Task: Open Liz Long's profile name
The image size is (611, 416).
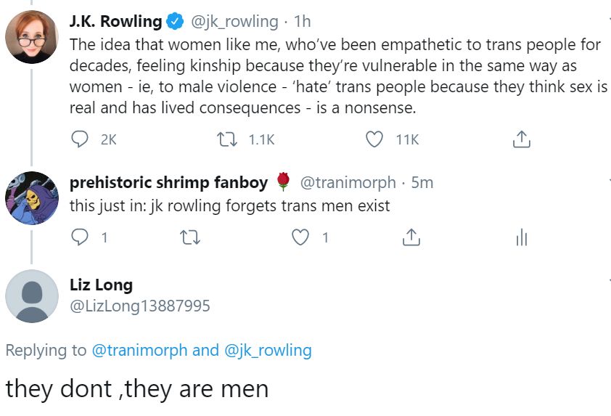Action: coord(101,285)
